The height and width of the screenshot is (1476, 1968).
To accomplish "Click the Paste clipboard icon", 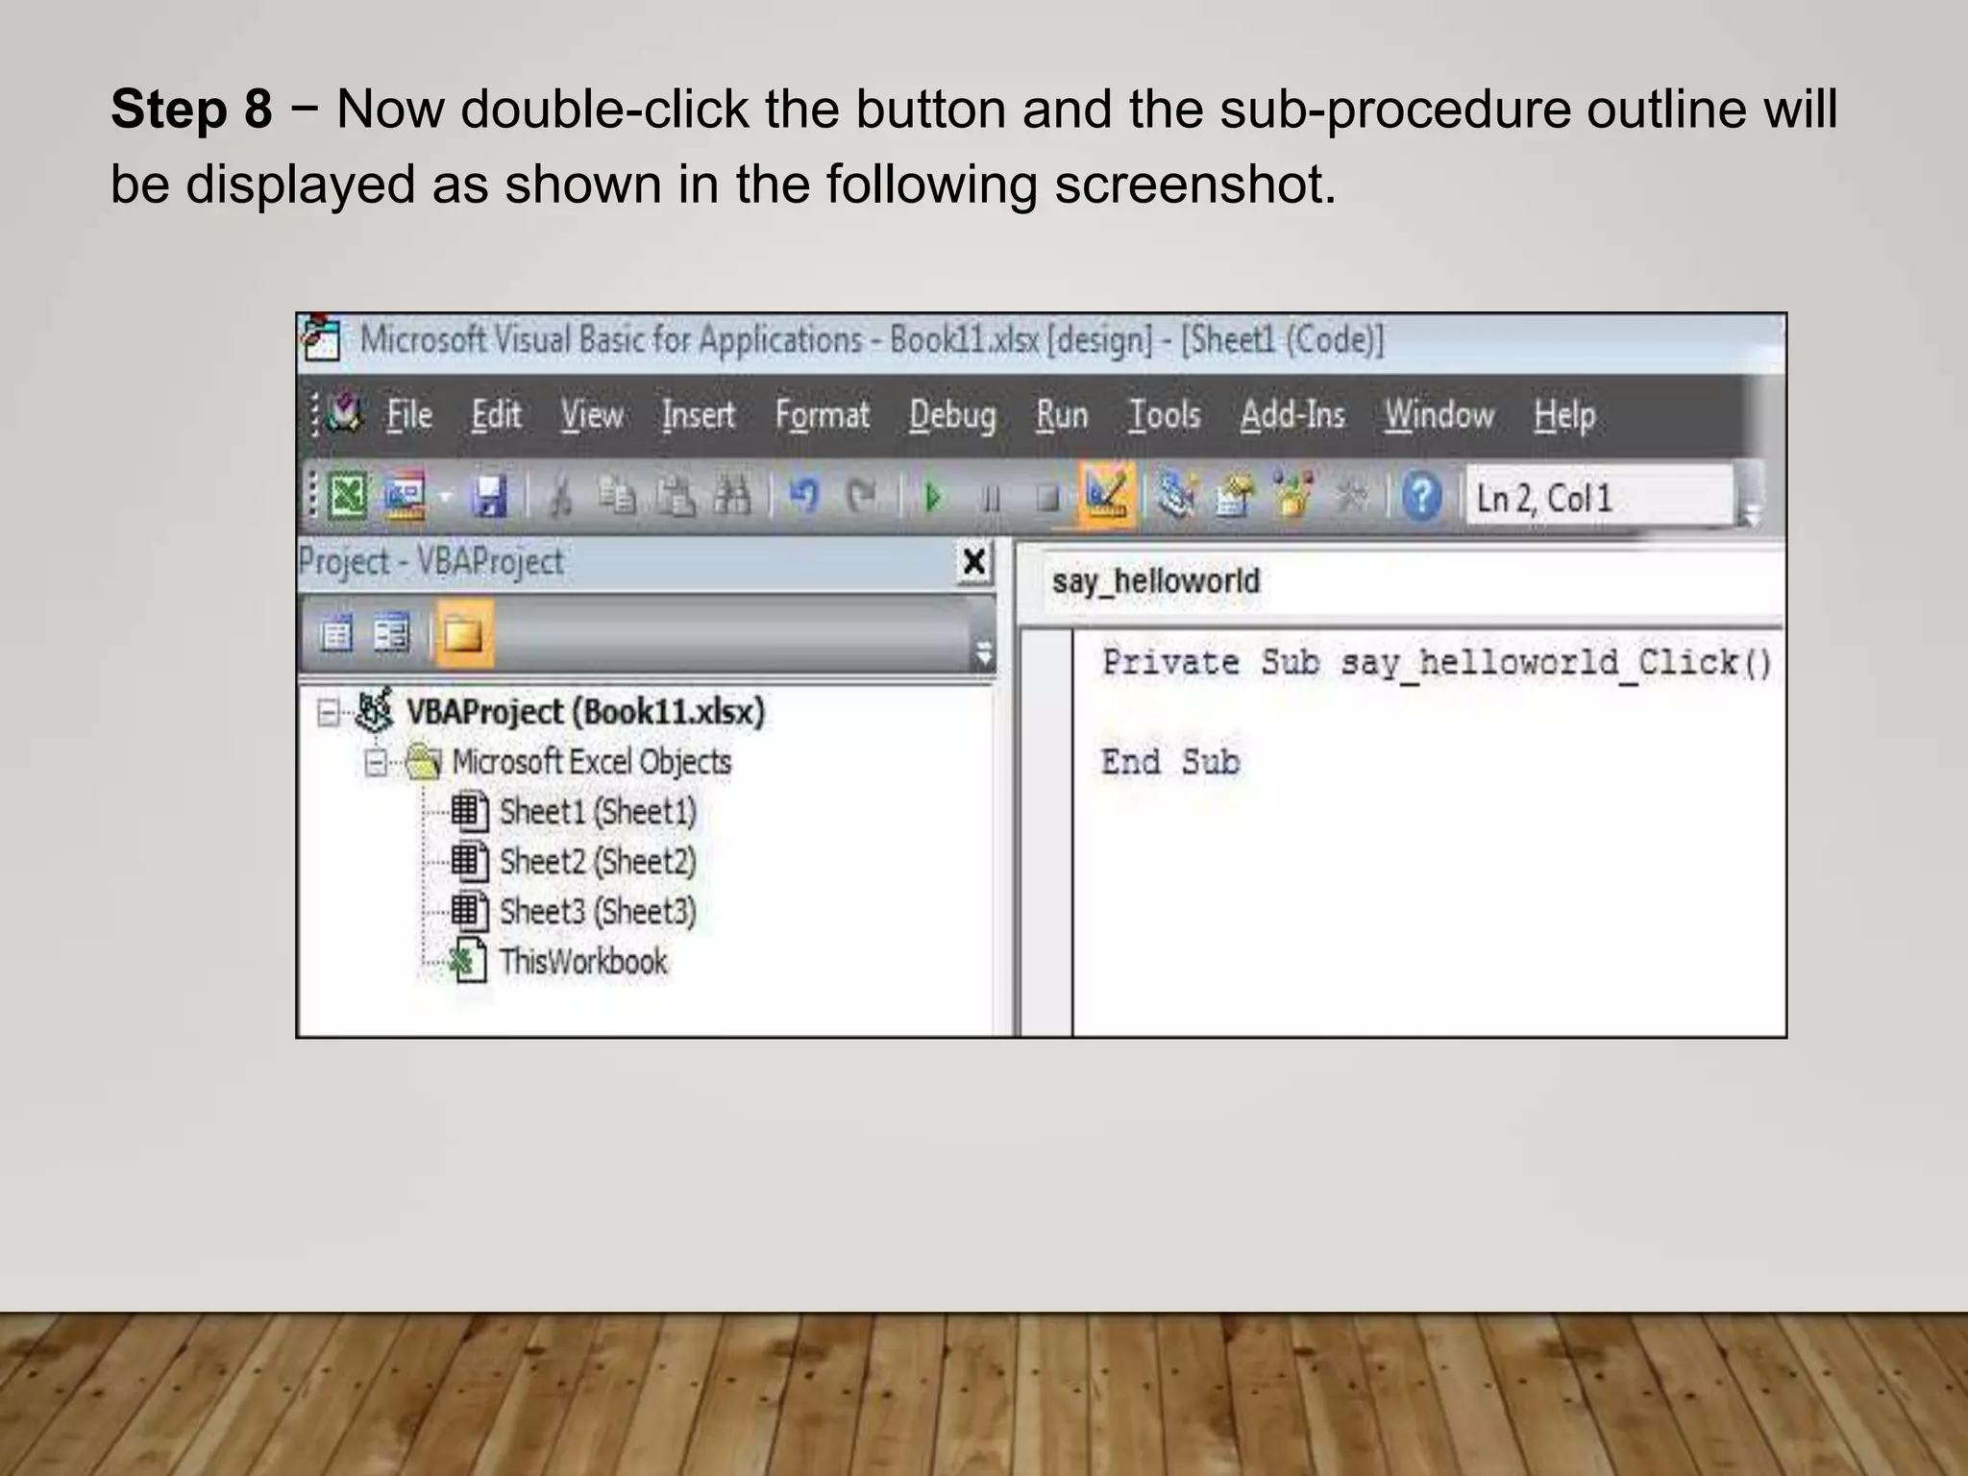I will pyautogui.click(x=676, y=497).
